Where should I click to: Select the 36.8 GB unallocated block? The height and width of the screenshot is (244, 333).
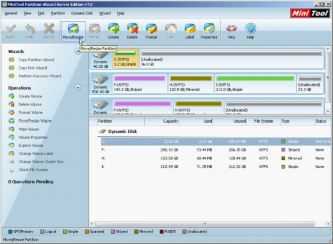click(231, 59)
